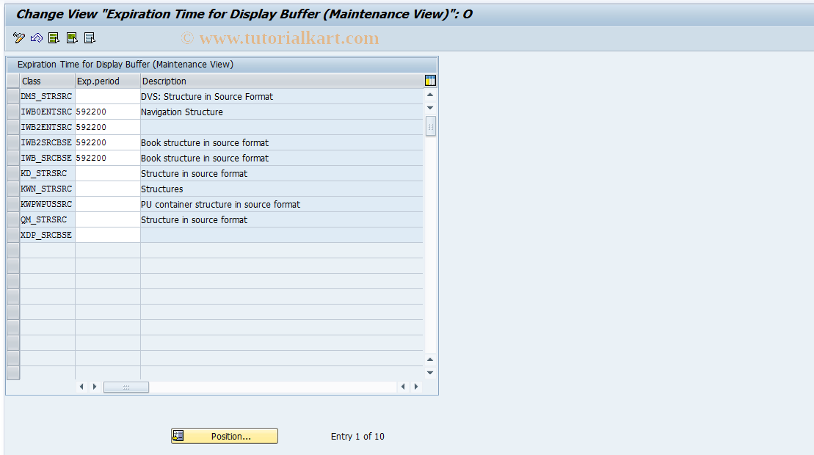Select row of QM_STRSRC via row selector

[x=13, y=219]
